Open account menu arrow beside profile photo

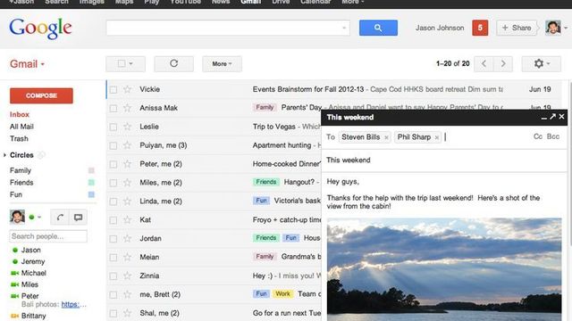coord(566,28)
